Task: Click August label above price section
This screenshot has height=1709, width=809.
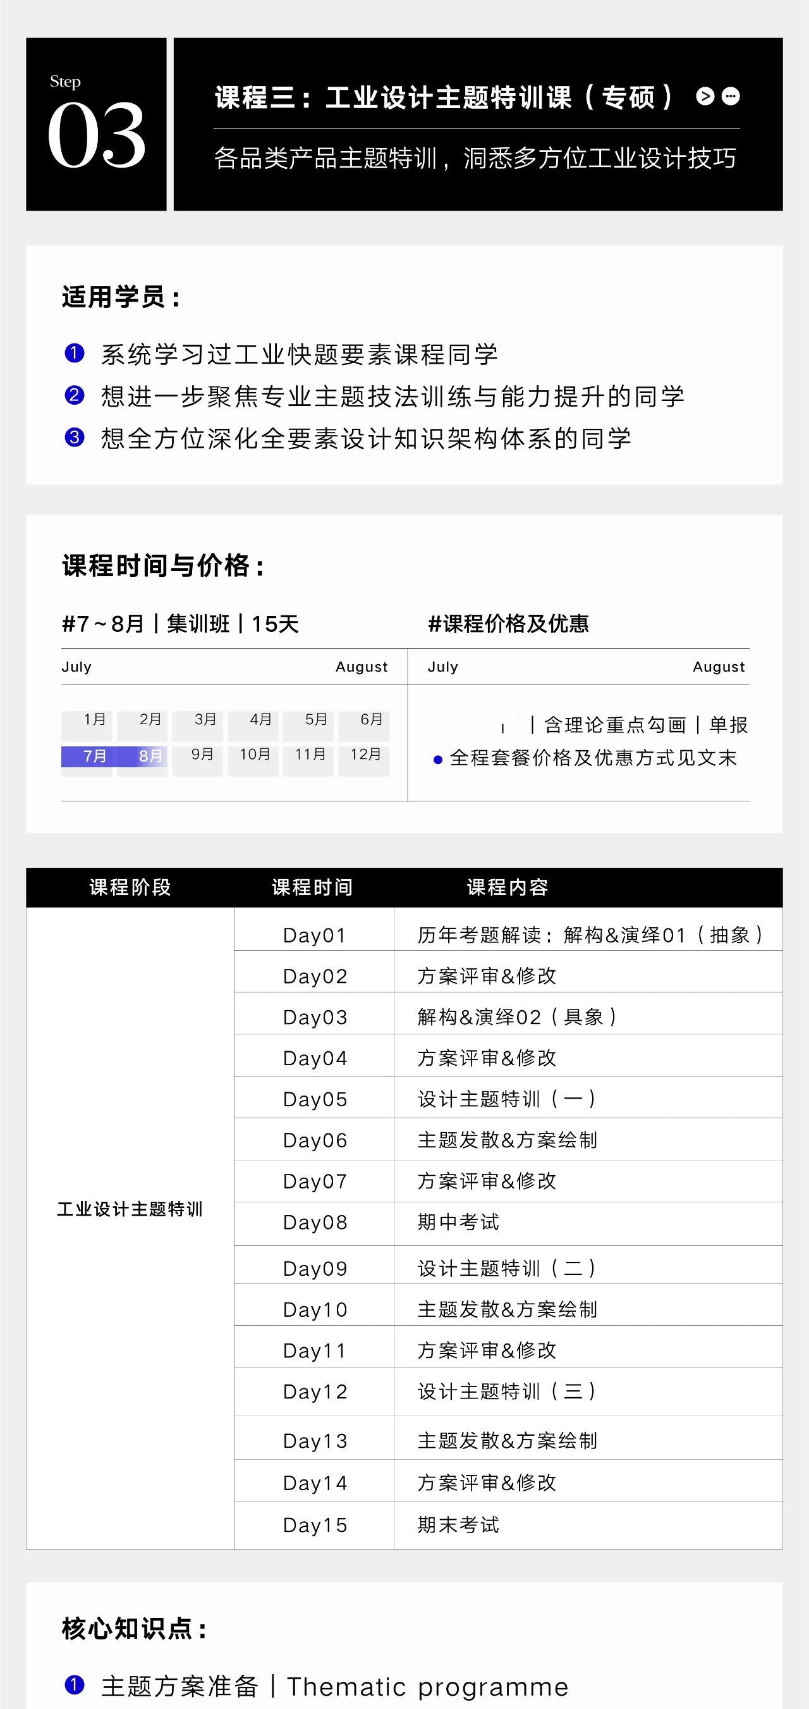Action: 719,667
